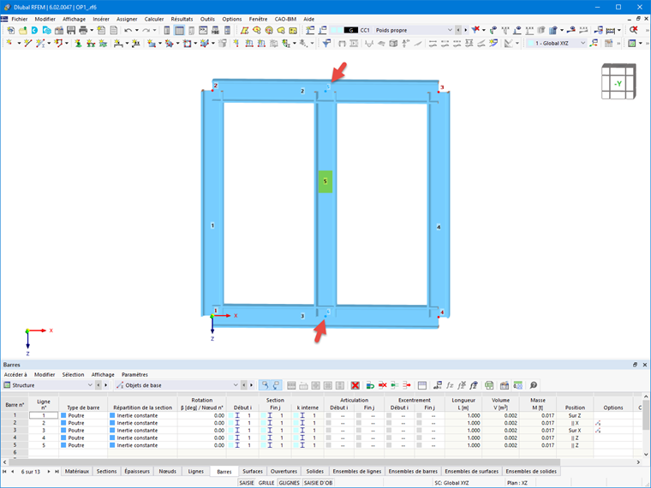Toggle SAISIE D'OB object snap
This screenshot has height=488, width=651.
pyautogui.click(x=318, y=483)
